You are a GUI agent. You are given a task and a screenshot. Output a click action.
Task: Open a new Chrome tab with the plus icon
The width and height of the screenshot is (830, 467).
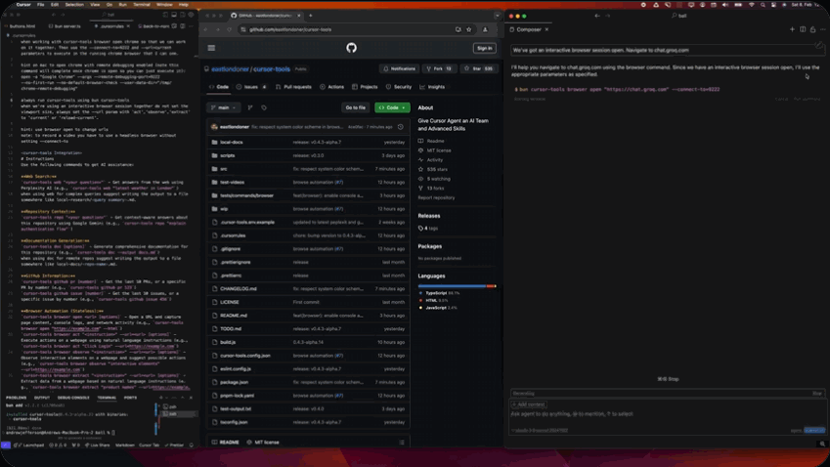[311, 16]
